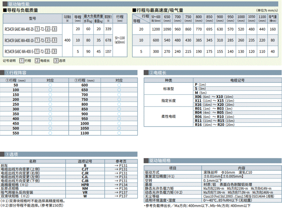Click the 柔性电缆 cable type cell
Viewport: 282px width, 208px height.
pos(168,117)
